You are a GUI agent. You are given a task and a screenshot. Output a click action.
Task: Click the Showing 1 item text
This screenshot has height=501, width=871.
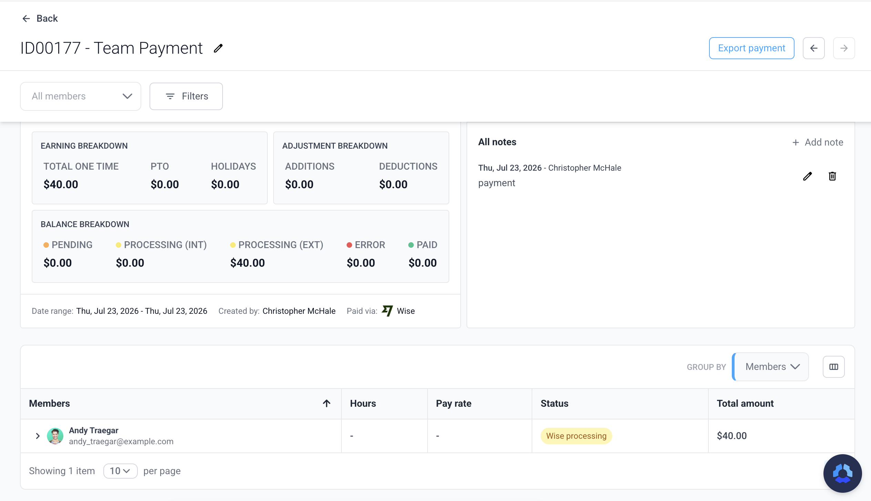click(62, 471)
